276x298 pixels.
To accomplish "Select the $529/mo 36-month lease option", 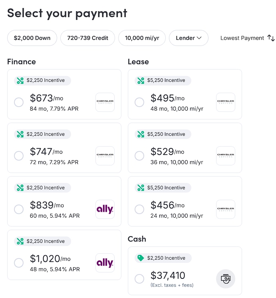I will tap(139, 156).
